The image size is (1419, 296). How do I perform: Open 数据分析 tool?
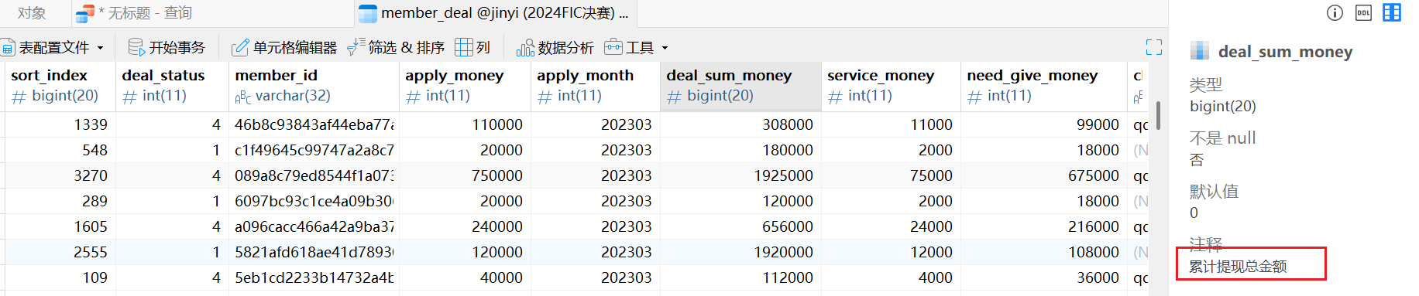[x=555, y=48]
